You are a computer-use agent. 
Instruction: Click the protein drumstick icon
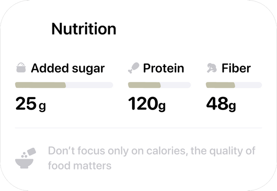pyautogui.click(x=134, y=68)
